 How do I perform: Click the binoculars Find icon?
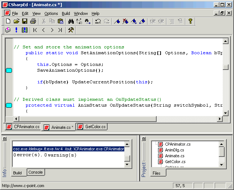tap(70, 21)
